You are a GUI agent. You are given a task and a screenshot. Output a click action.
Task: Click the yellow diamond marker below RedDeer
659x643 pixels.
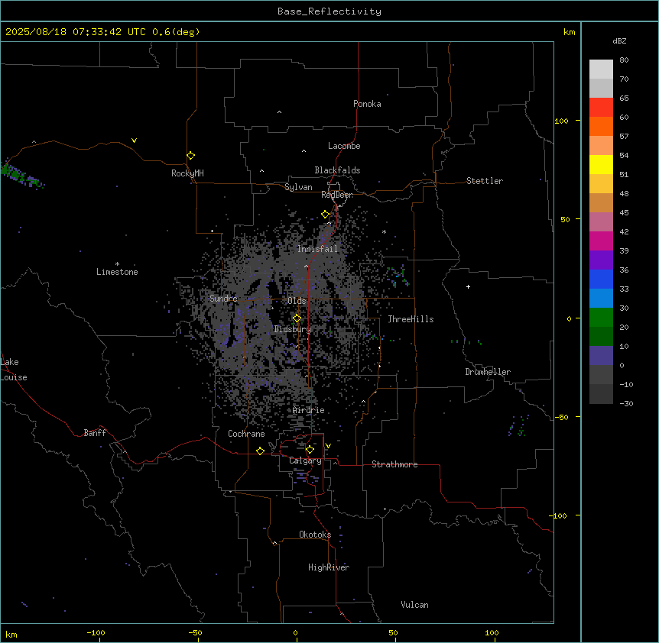pos(326,215)
